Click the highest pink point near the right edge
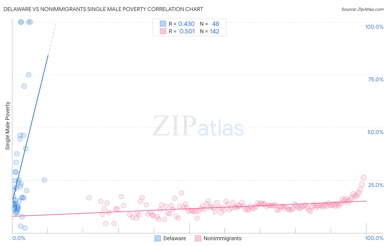The image size is (387, 246). coord(364,178)
